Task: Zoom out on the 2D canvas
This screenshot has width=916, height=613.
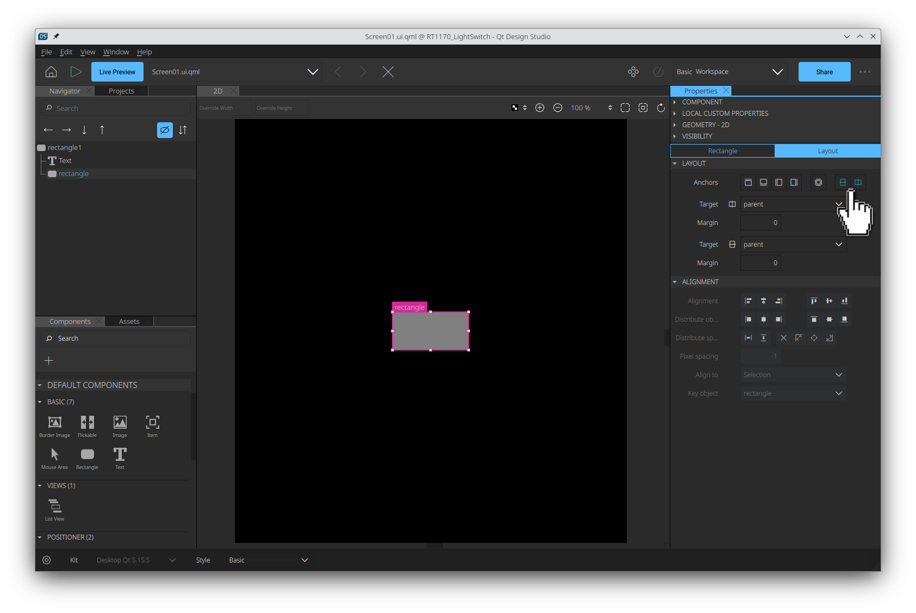Action: [558, 108]
